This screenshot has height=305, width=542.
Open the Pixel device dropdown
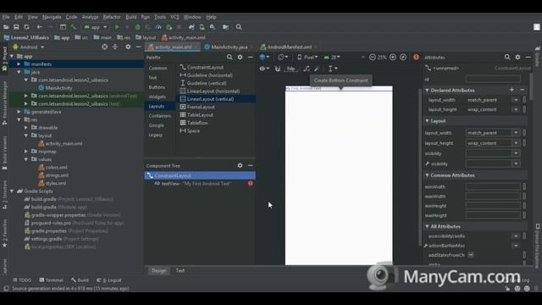(307, 57)
